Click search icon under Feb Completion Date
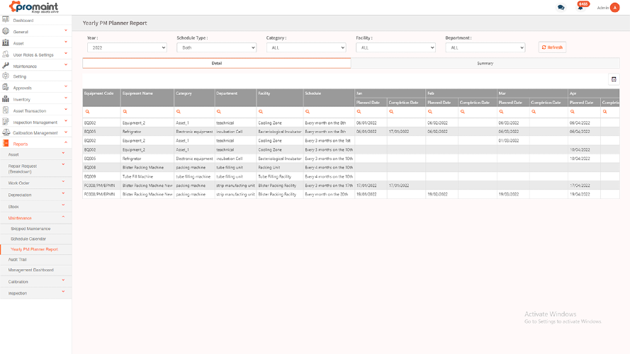Viewport: 630px width, 354px height. (x=463, y=112)
